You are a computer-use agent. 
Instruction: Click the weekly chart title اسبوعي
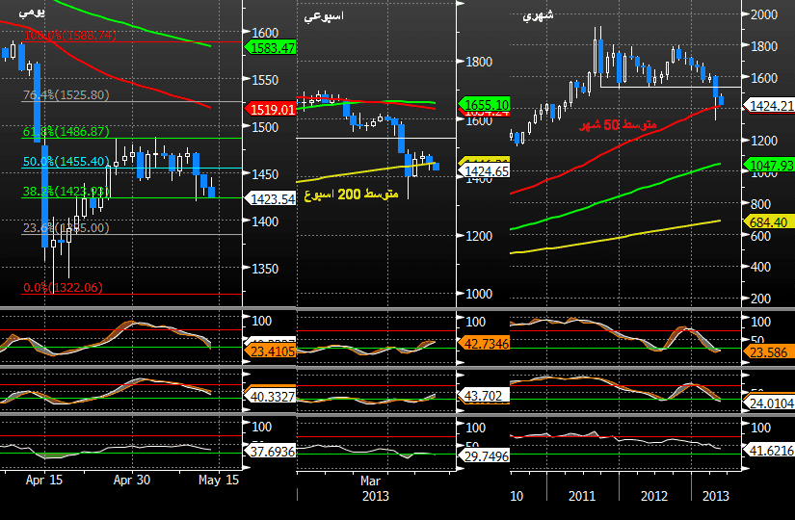coord(324,16)
